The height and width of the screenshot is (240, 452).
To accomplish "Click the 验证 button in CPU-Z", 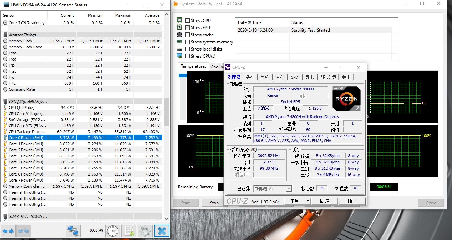I will 324,201.
